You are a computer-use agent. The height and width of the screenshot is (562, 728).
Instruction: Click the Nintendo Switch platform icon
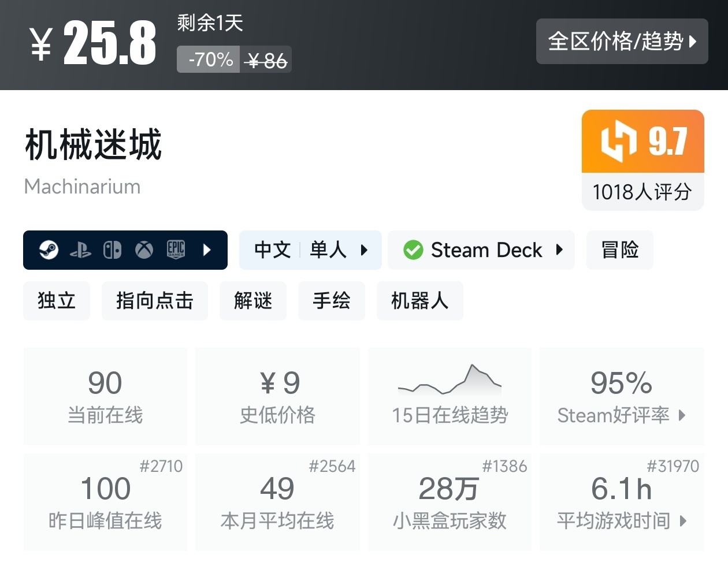[x=112, y=250]
